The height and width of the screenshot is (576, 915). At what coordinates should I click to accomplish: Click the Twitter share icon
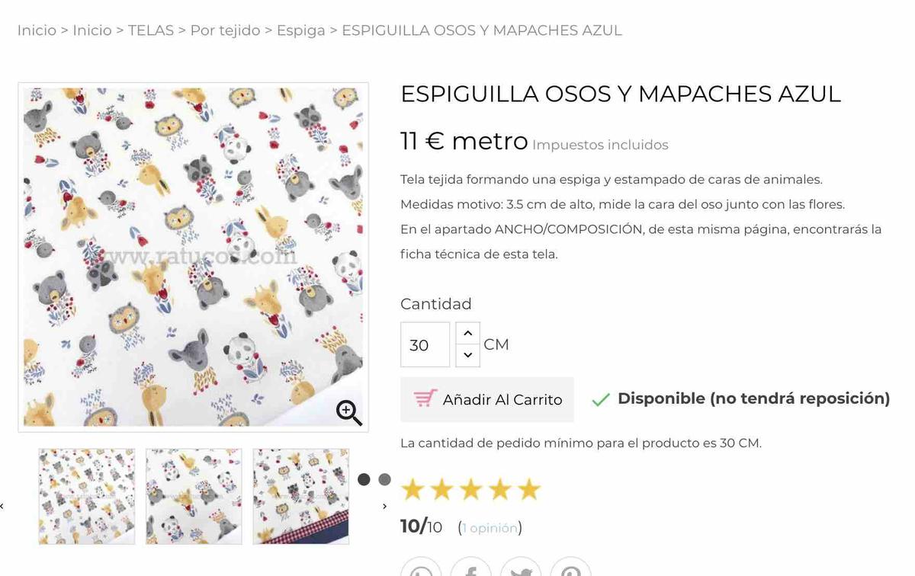pyautogui.click(x=521, y=567)
